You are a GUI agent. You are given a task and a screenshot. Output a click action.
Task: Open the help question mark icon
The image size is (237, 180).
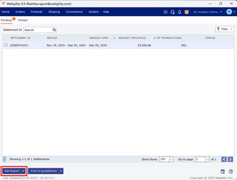pos(231,172)
